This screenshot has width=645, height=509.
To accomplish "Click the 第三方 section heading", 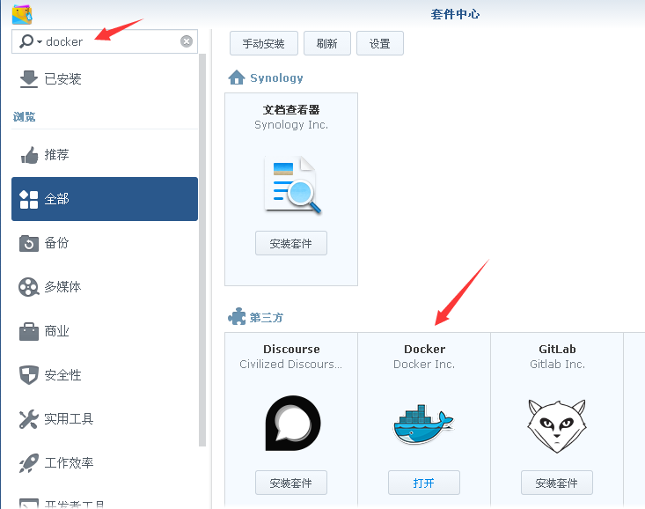I will tap(267, 318).
